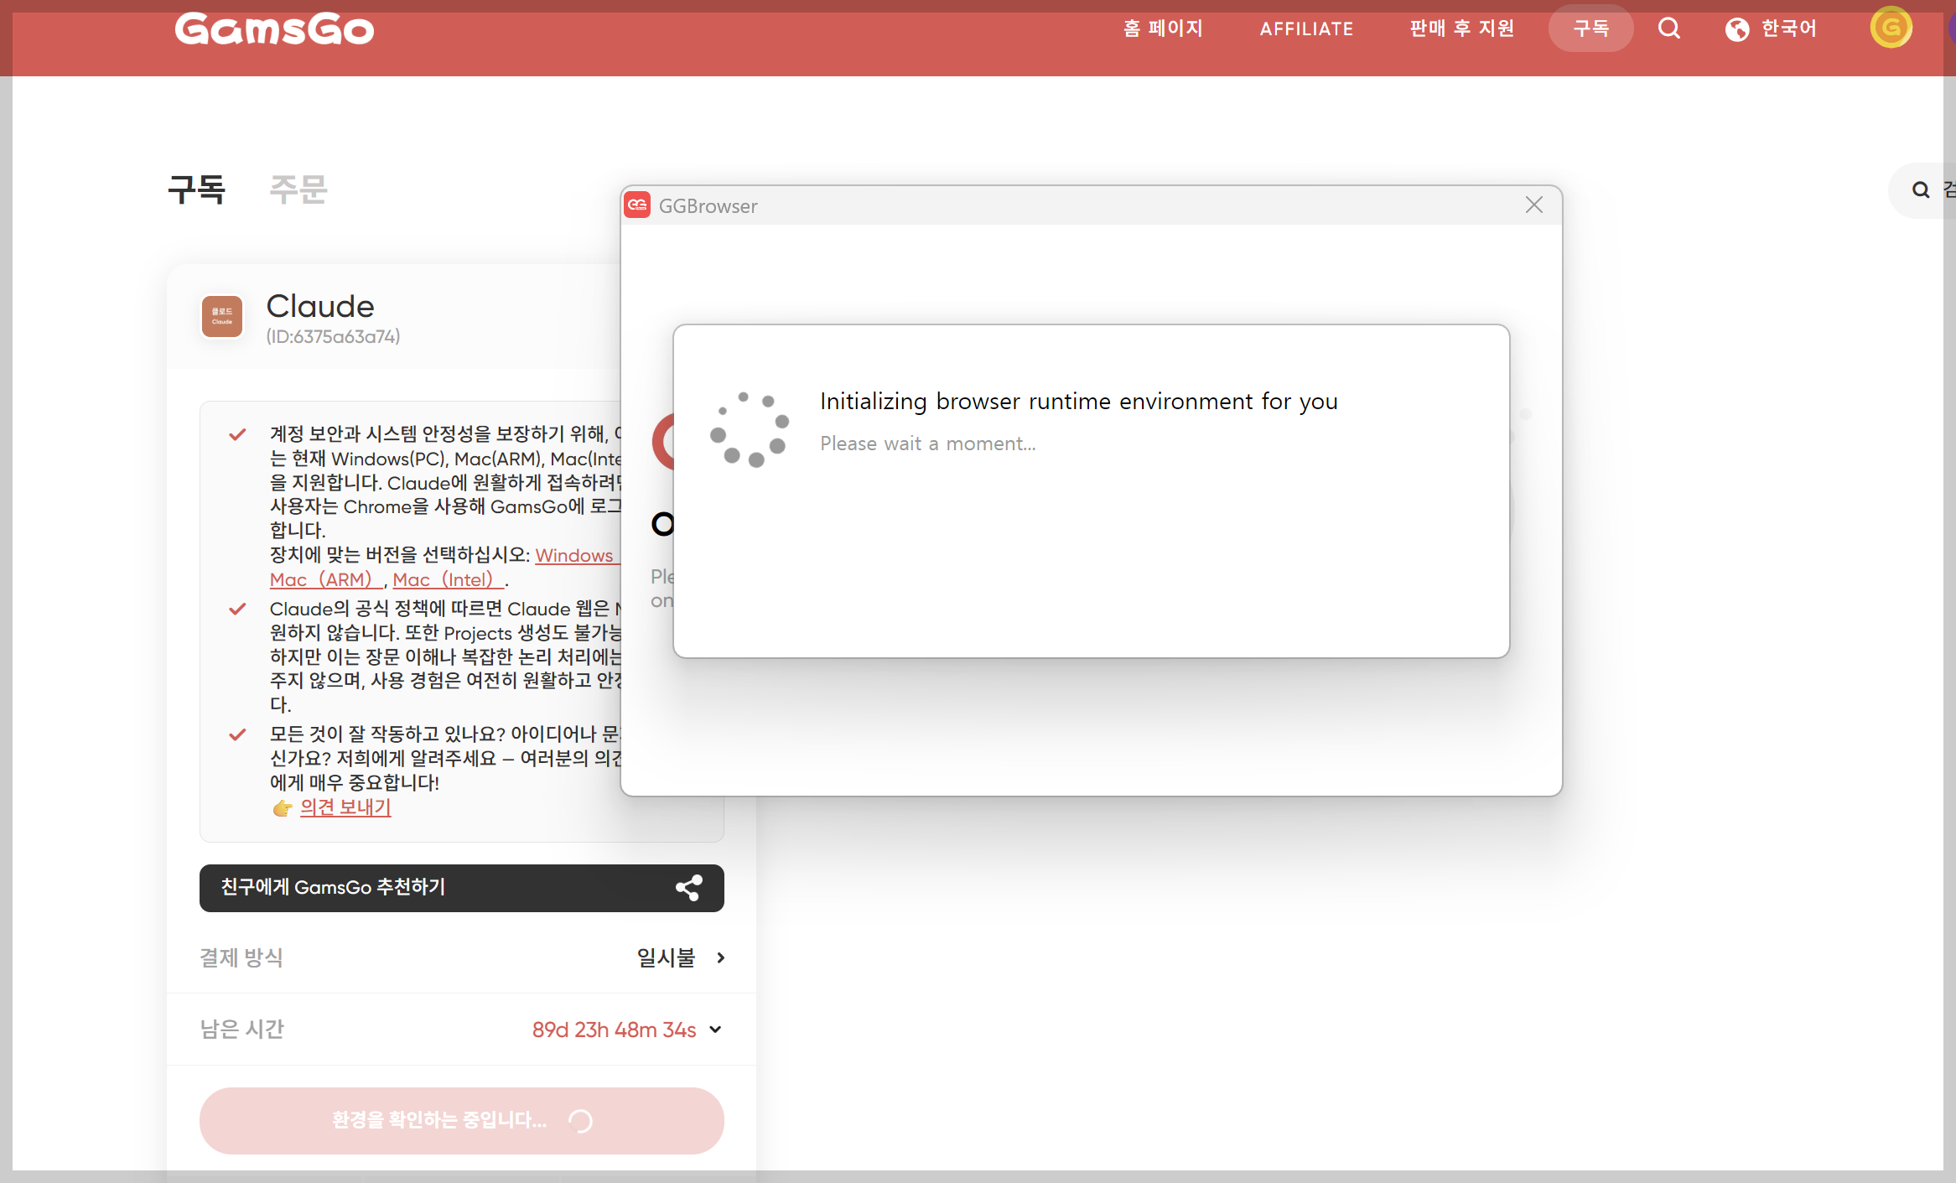Open the search magnifier in header
Image resolution: width=1956 pixels, height=1183 pixels.
1668,29
